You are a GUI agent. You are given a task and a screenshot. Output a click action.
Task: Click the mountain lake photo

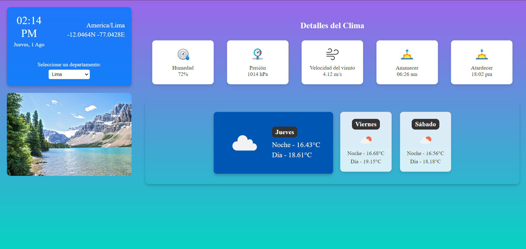coord(69,134)
